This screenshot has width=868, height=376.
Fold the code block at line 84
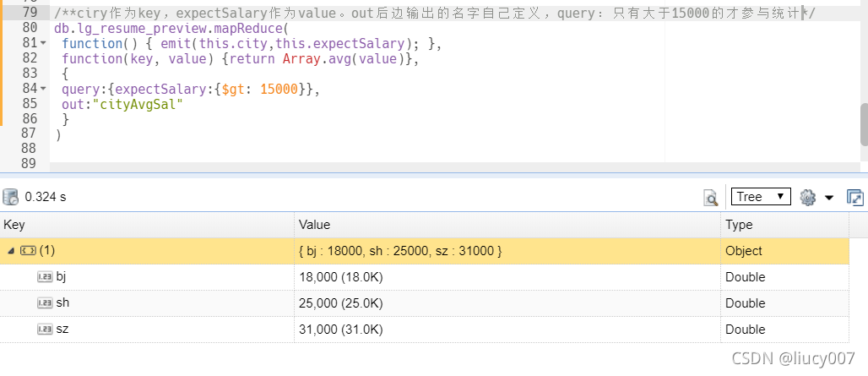coord(43,89)
